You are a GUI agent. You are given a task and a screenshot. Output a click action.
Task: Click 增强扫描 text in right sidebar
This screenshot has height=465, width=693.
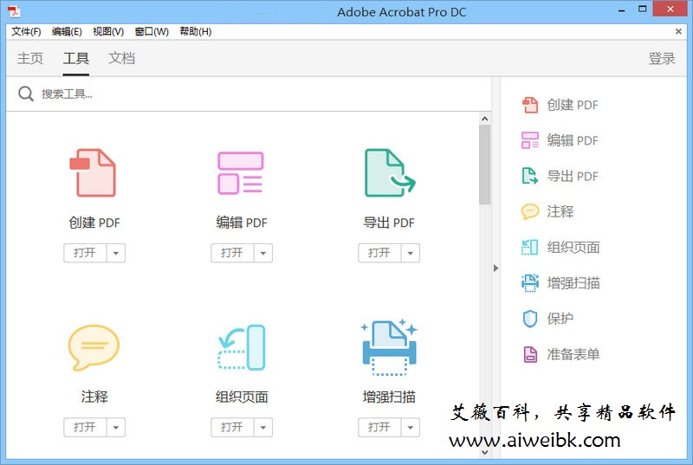[x=573, y=282]
